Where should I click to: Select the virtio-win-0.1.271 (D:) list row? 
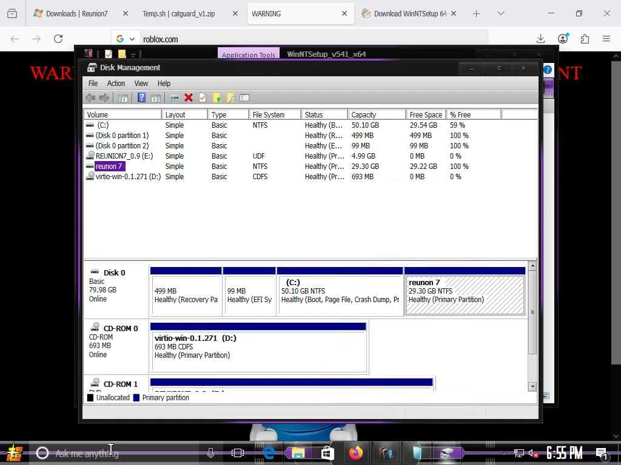[x=310, y=176]
